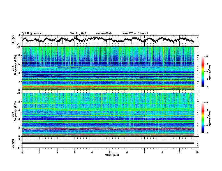The height and width of the screenshot is (171, 222).
Task: Click the ch.1 colorbar log(PSD) label
Action: (210, 73)
